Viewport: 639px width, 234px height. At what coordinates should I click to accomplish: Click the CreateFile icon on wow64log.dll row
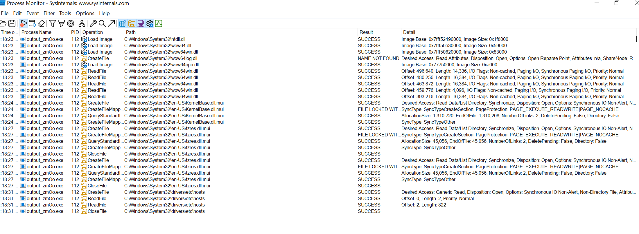point(84,58)
